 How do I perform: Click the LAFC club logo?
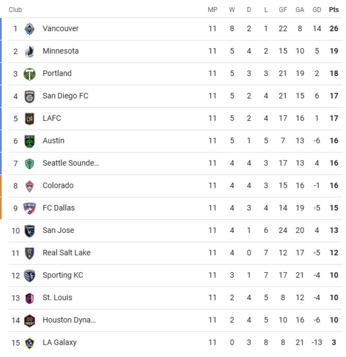point(29,118)
